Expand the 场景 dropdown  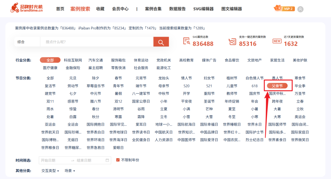69,171
